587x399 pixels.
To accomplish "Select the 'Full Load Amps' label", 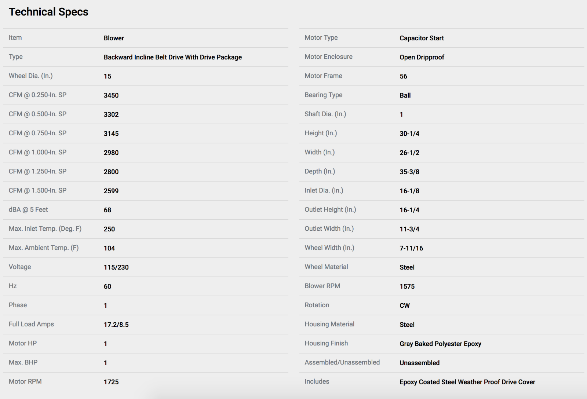I will [x=31, y=324].
